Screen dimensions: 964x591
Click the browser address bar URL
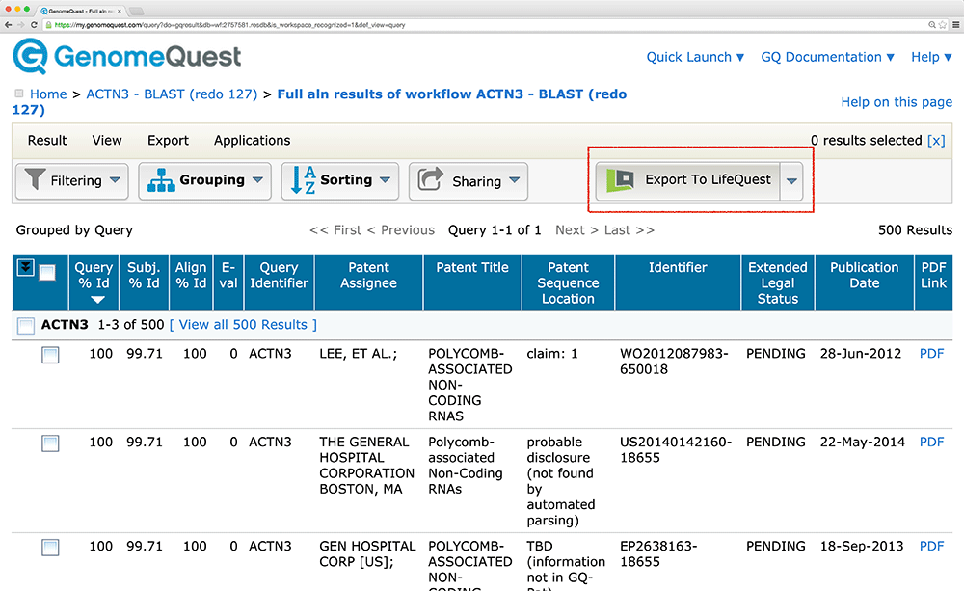point(230,25)
